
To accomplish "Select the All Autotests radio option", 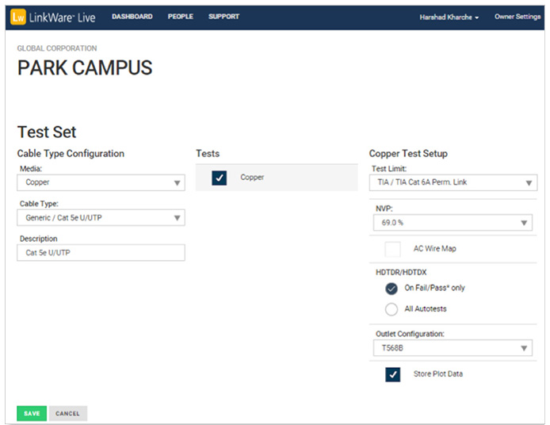I will click(x=391, y=309).
